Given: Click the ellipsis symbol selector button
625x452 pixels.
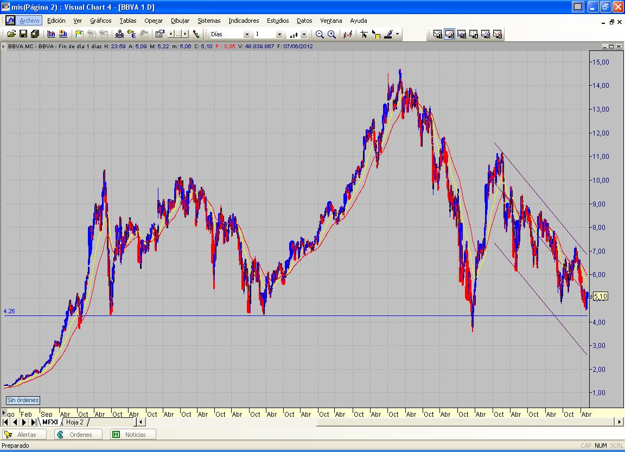Looking at the screenshot, I should coord(178,34).
